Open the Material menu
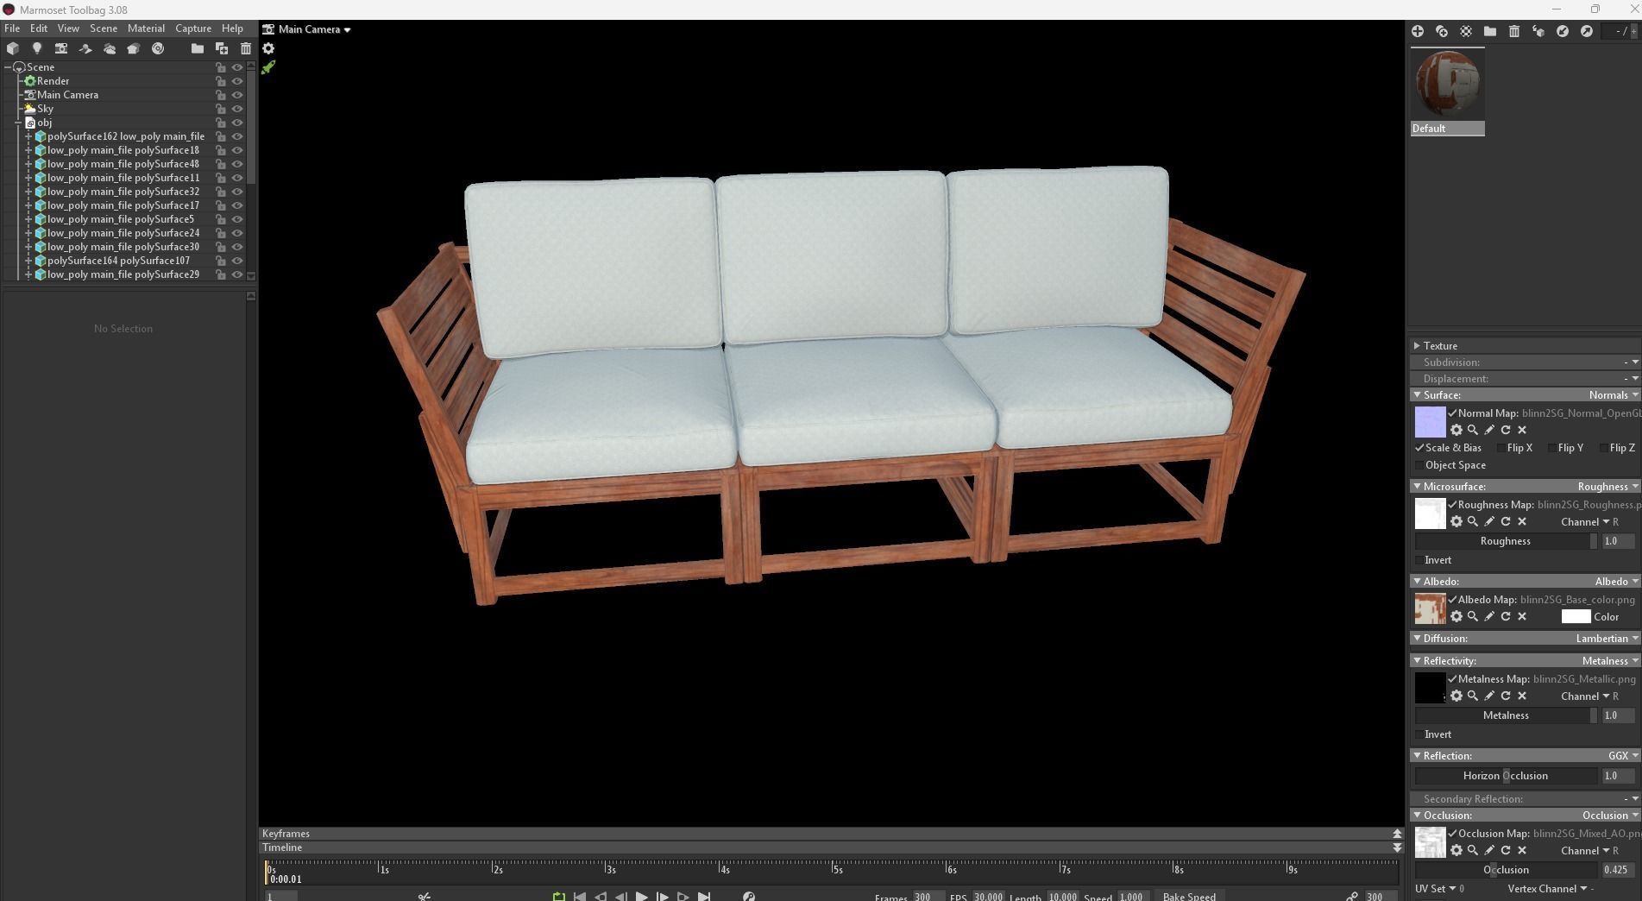1642x901 pixels. [x=146, y=28]
